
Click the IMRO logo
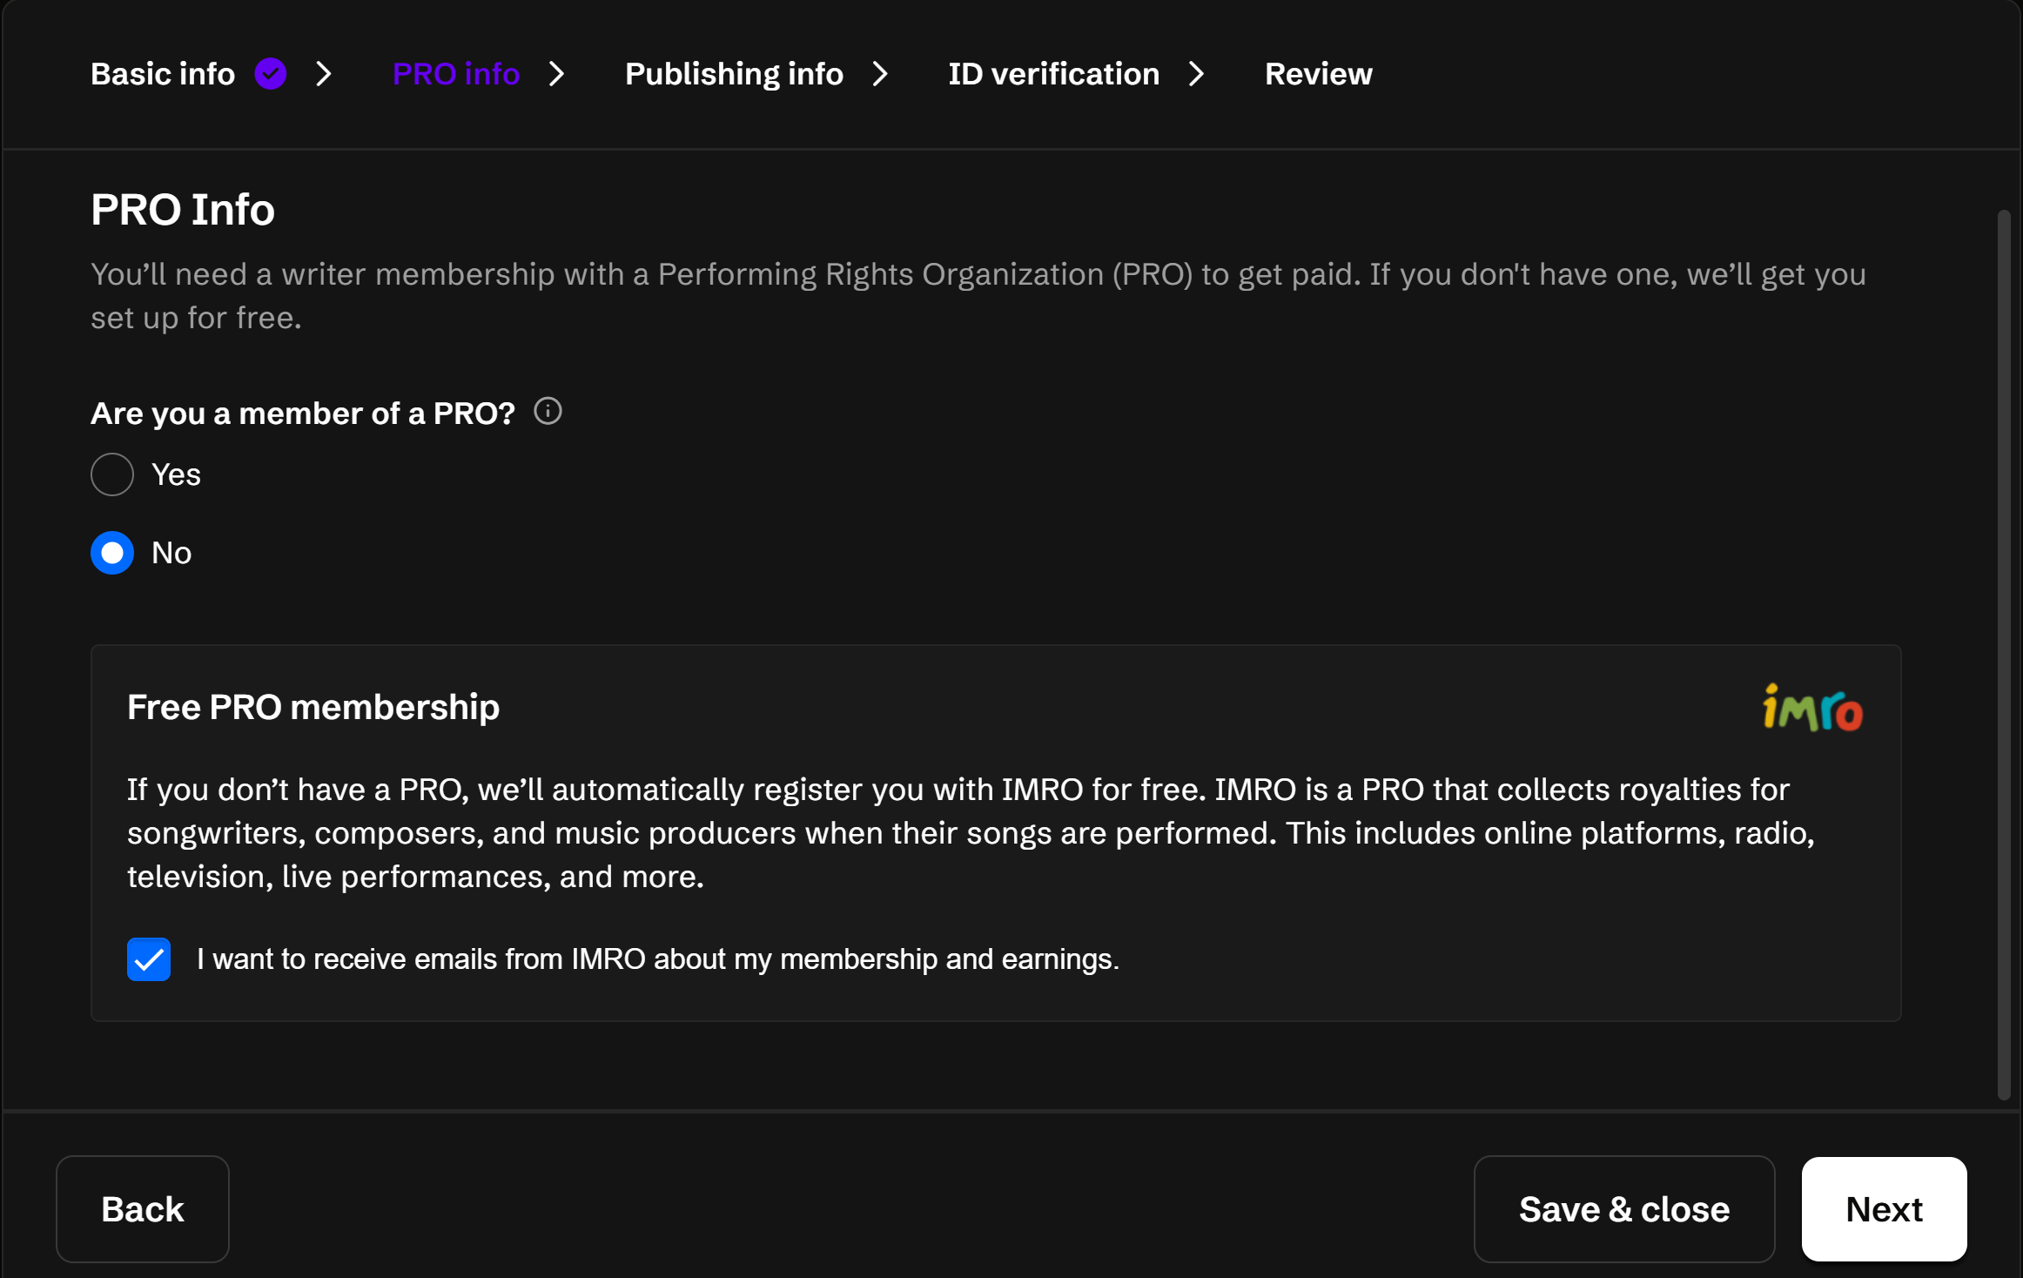tap(1812, 708)
